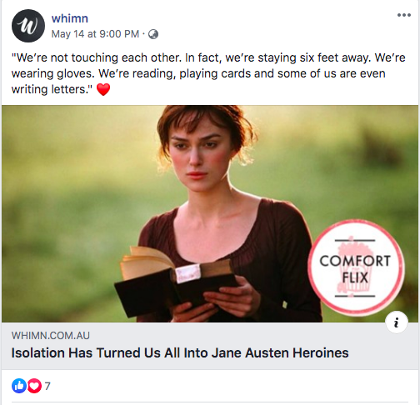This screenshot has width=420, height=405.
Task: Click the blurred green background of the photo
Action: click(x=69, y=194)
